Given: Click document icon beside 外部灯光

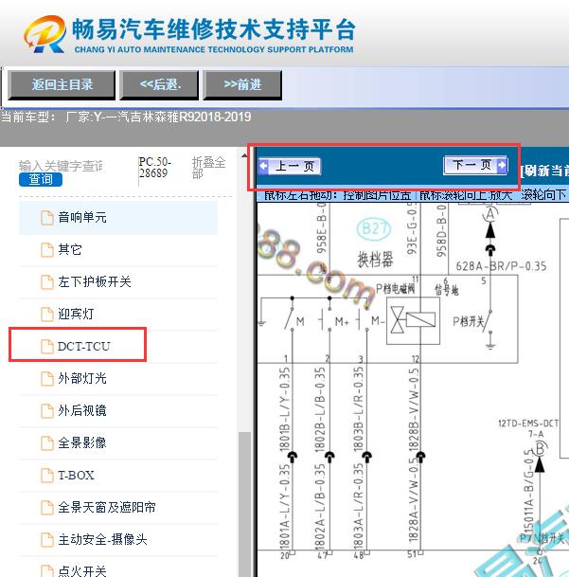Looking at the screenshot, I should click(46, 378).
